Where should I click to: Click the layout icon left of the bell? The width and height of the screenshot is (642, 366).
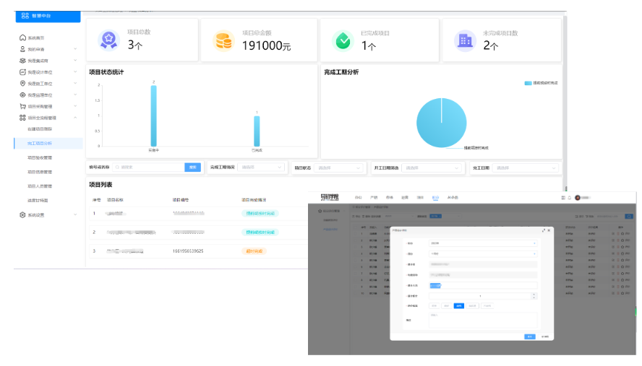coord(563,198)
